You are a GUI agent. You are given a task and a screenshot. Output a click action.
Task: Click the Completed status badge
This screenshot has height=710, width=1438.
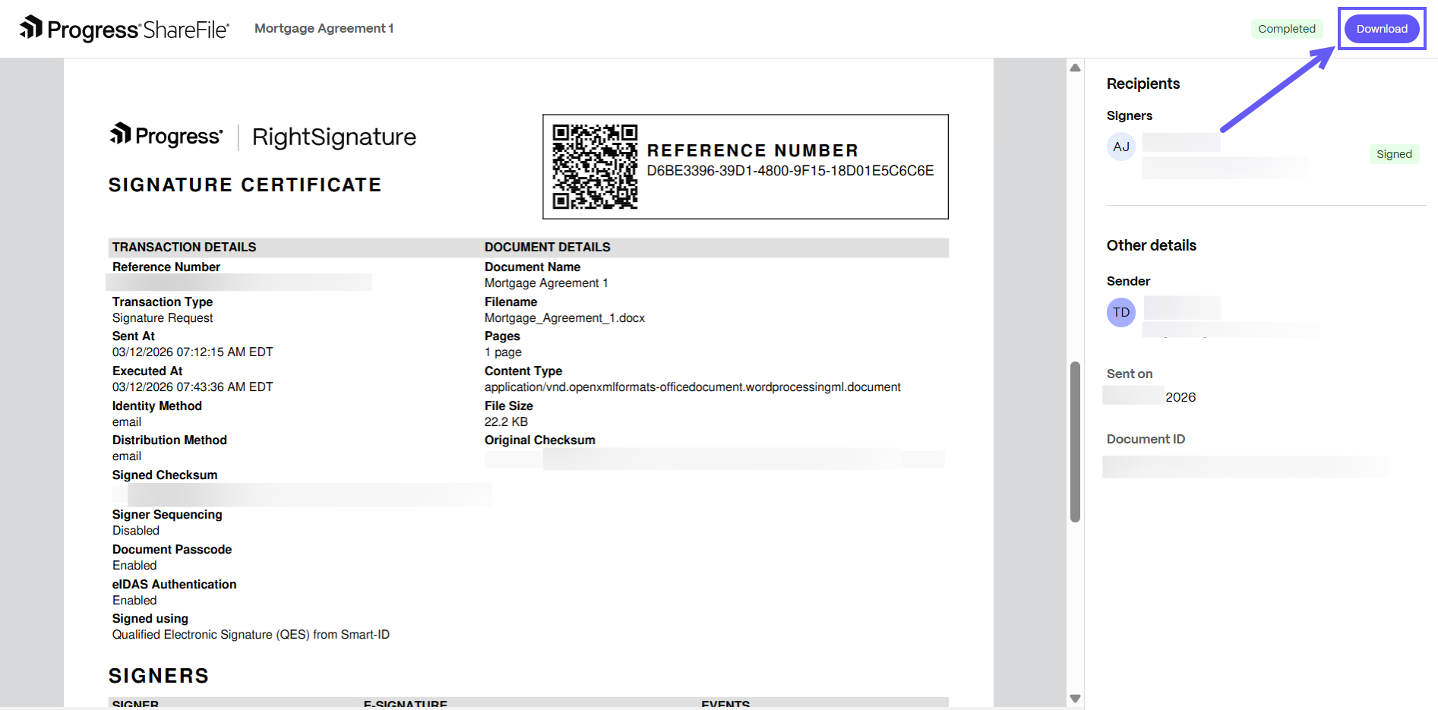click(x=1286, y=29)
